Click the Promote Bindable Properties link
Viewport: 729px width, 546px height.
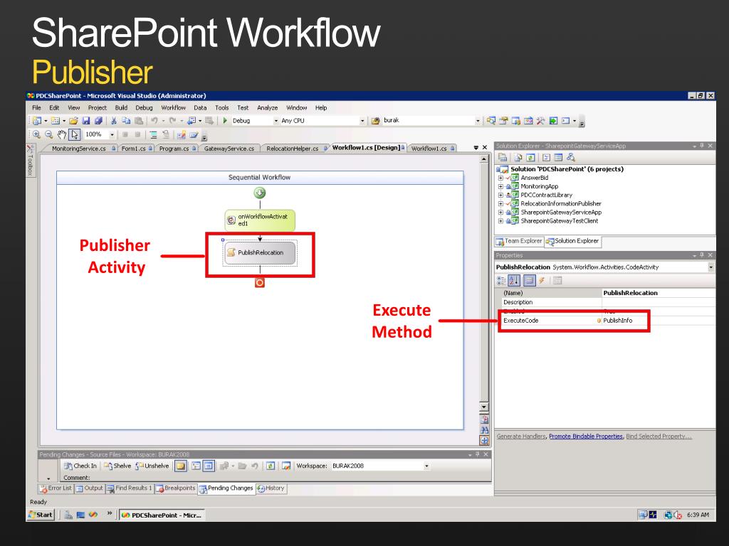[x=586, y=437]
